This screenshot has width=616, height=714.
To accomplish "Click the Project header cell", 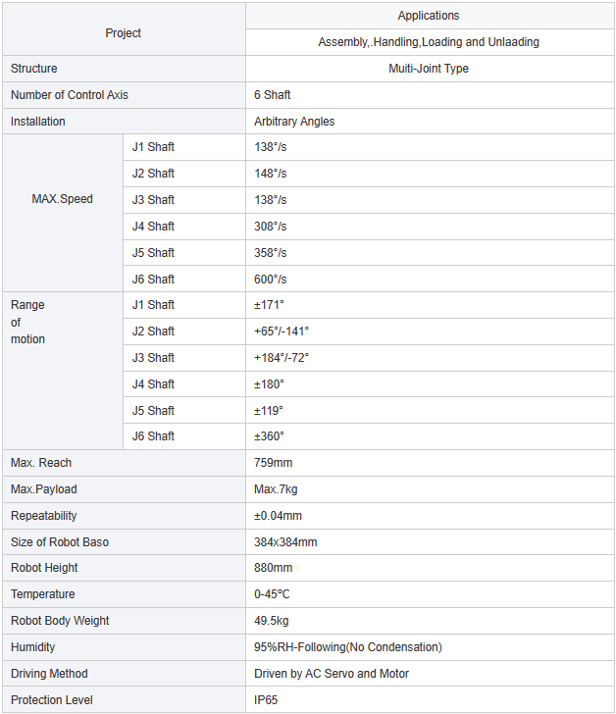I will [124, 33].
